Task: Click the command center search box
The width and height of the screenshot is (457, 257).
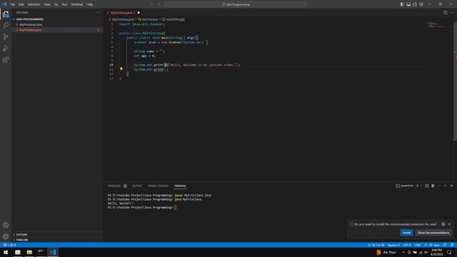Action: coord(236,4)
